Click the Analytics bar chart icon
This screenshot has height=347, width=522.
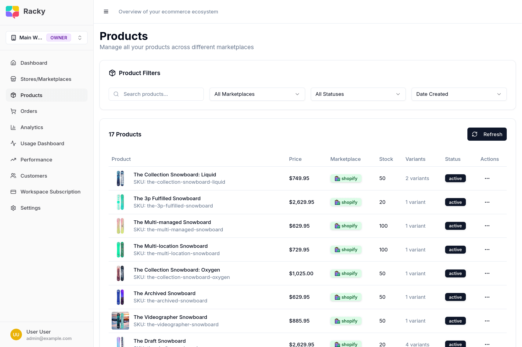[x=13, y=128]
